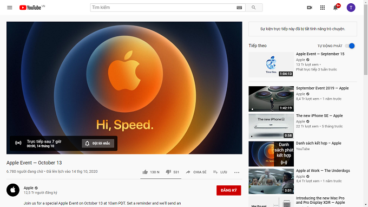Image resolution: width=368 pixels, height=207 pixels.
Task: Save the video via LƯU
Action: point(220,172)
